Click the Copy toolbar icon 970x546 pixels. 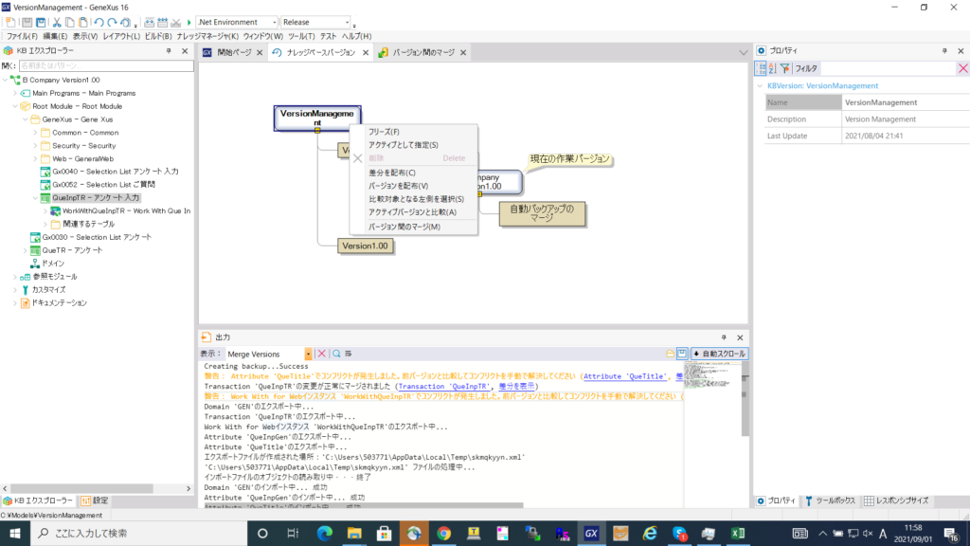tap(70, 23)
